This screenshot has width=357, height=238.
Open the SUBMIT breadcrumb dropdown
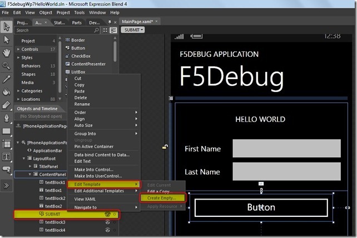click(x=132, y=30)
